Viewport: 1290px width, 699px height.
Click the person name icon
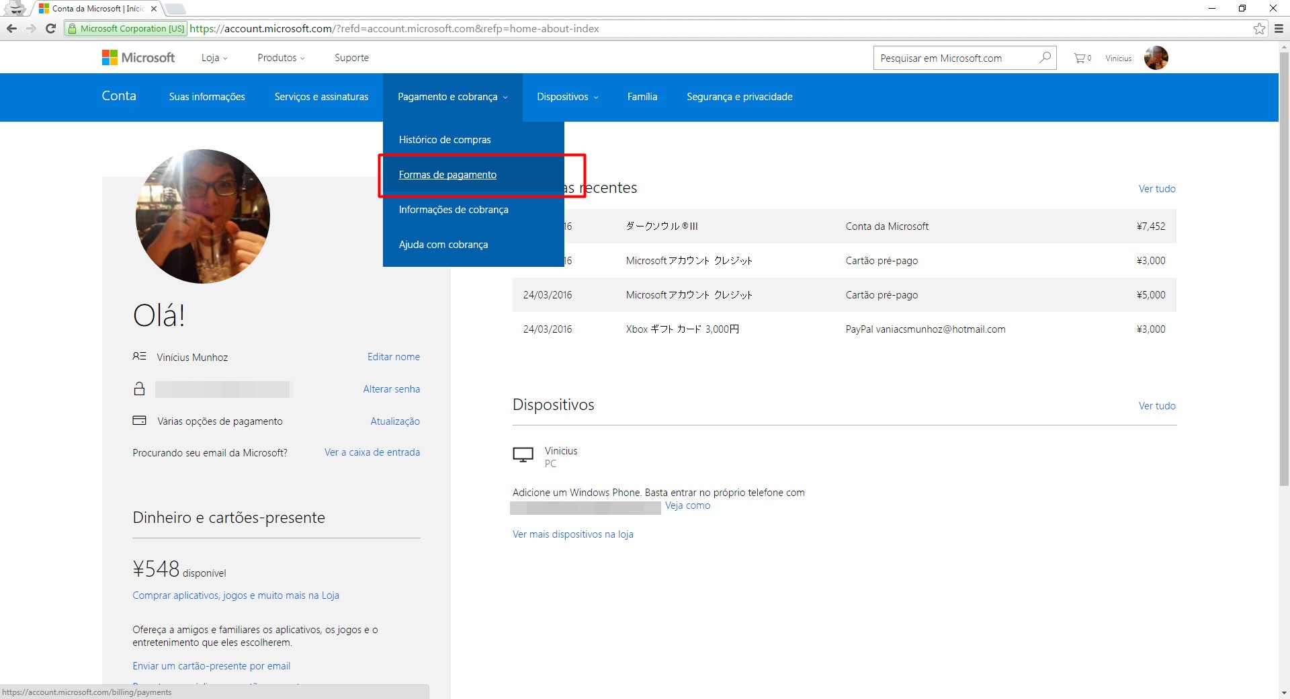click(139, 356)
